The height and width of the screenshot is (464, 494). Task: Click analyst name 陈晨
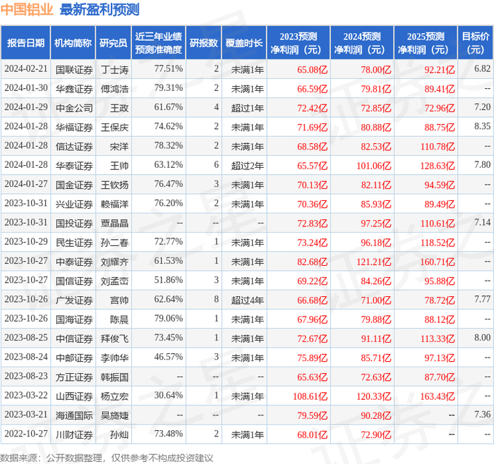[x=119, y=319]
